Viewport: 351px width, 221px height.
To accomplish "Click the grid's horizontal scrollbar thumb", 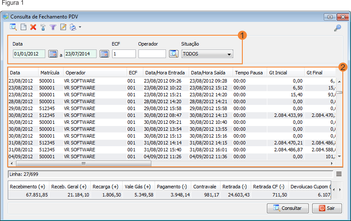I will pyautogui.click(x=84, y=163).
